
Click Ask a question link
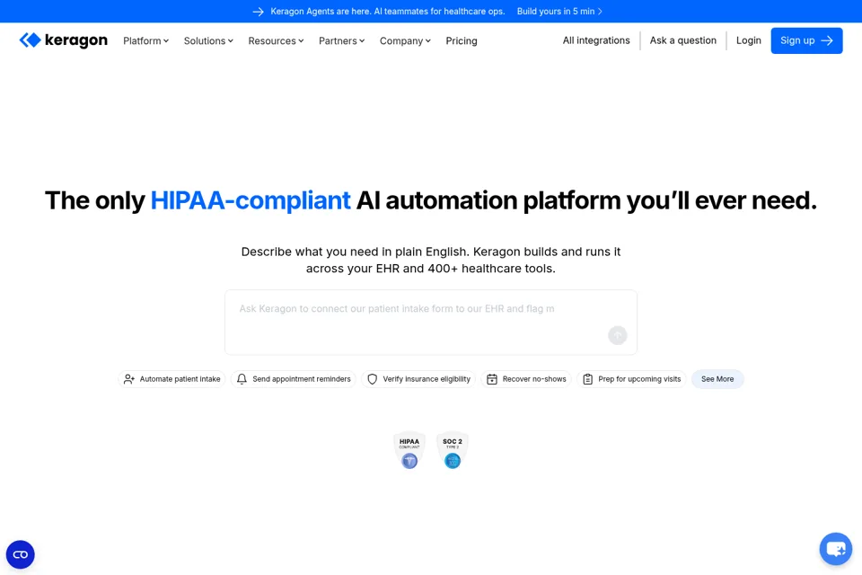point(682,40)
